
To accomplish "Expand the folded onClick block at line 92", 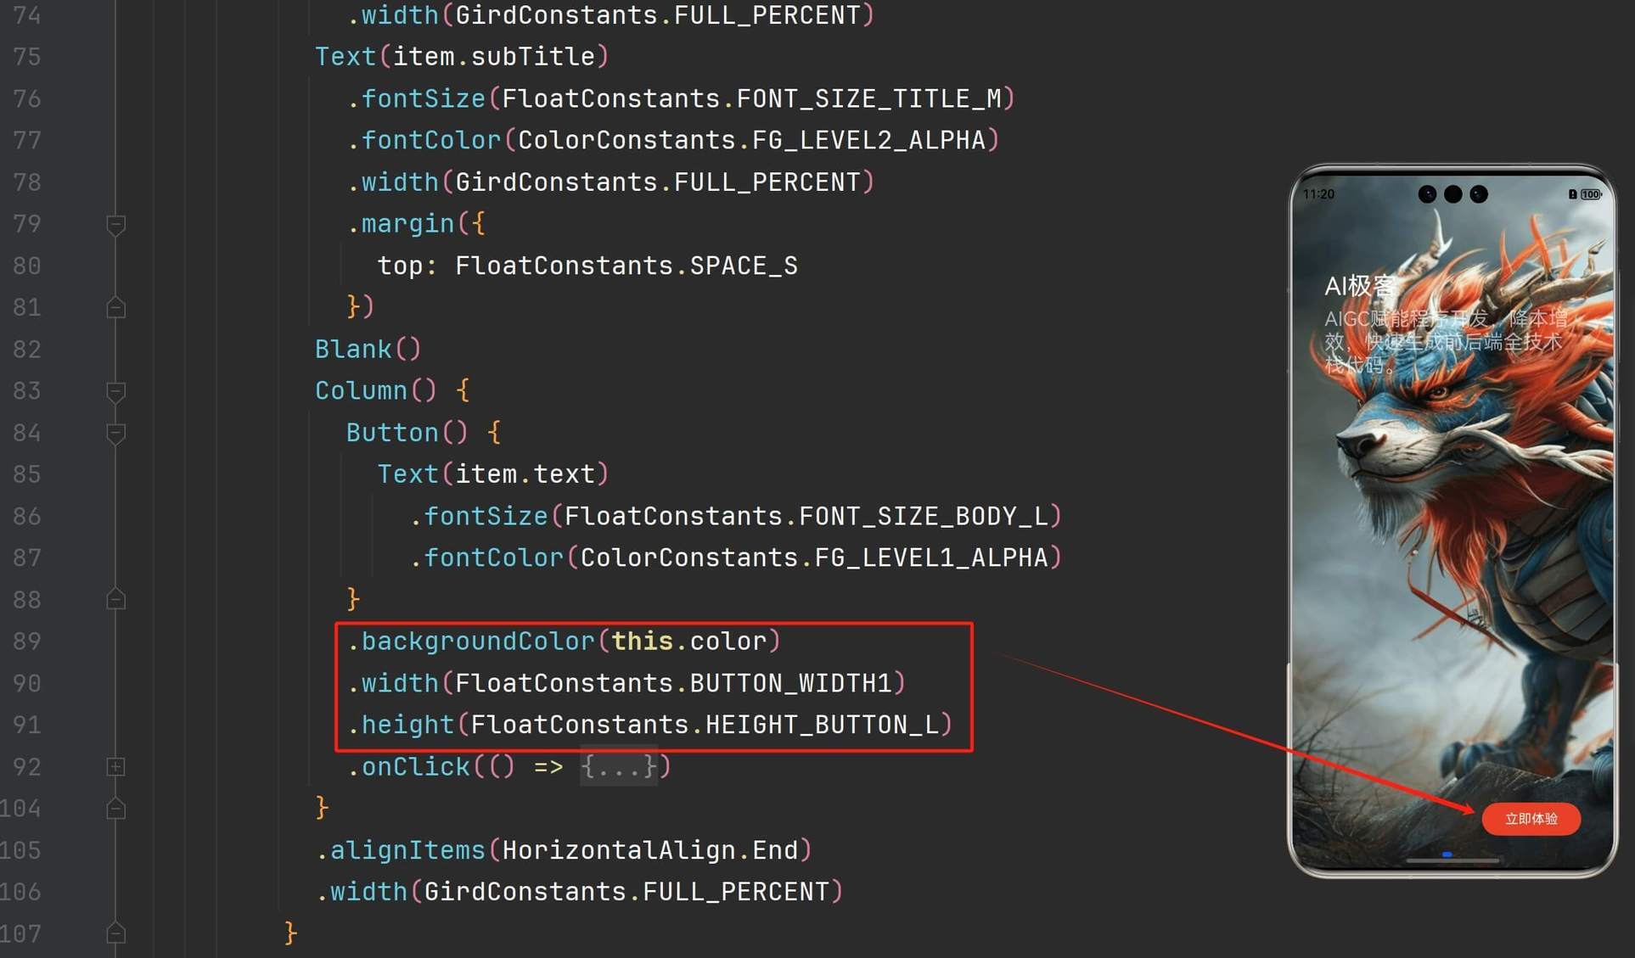I will [116, 767].
